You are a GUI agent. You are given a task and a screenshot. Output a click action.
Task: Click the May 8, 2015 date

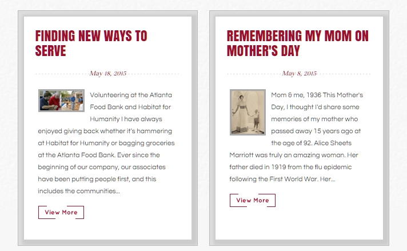pyautogui.click(x=300, y=73)
